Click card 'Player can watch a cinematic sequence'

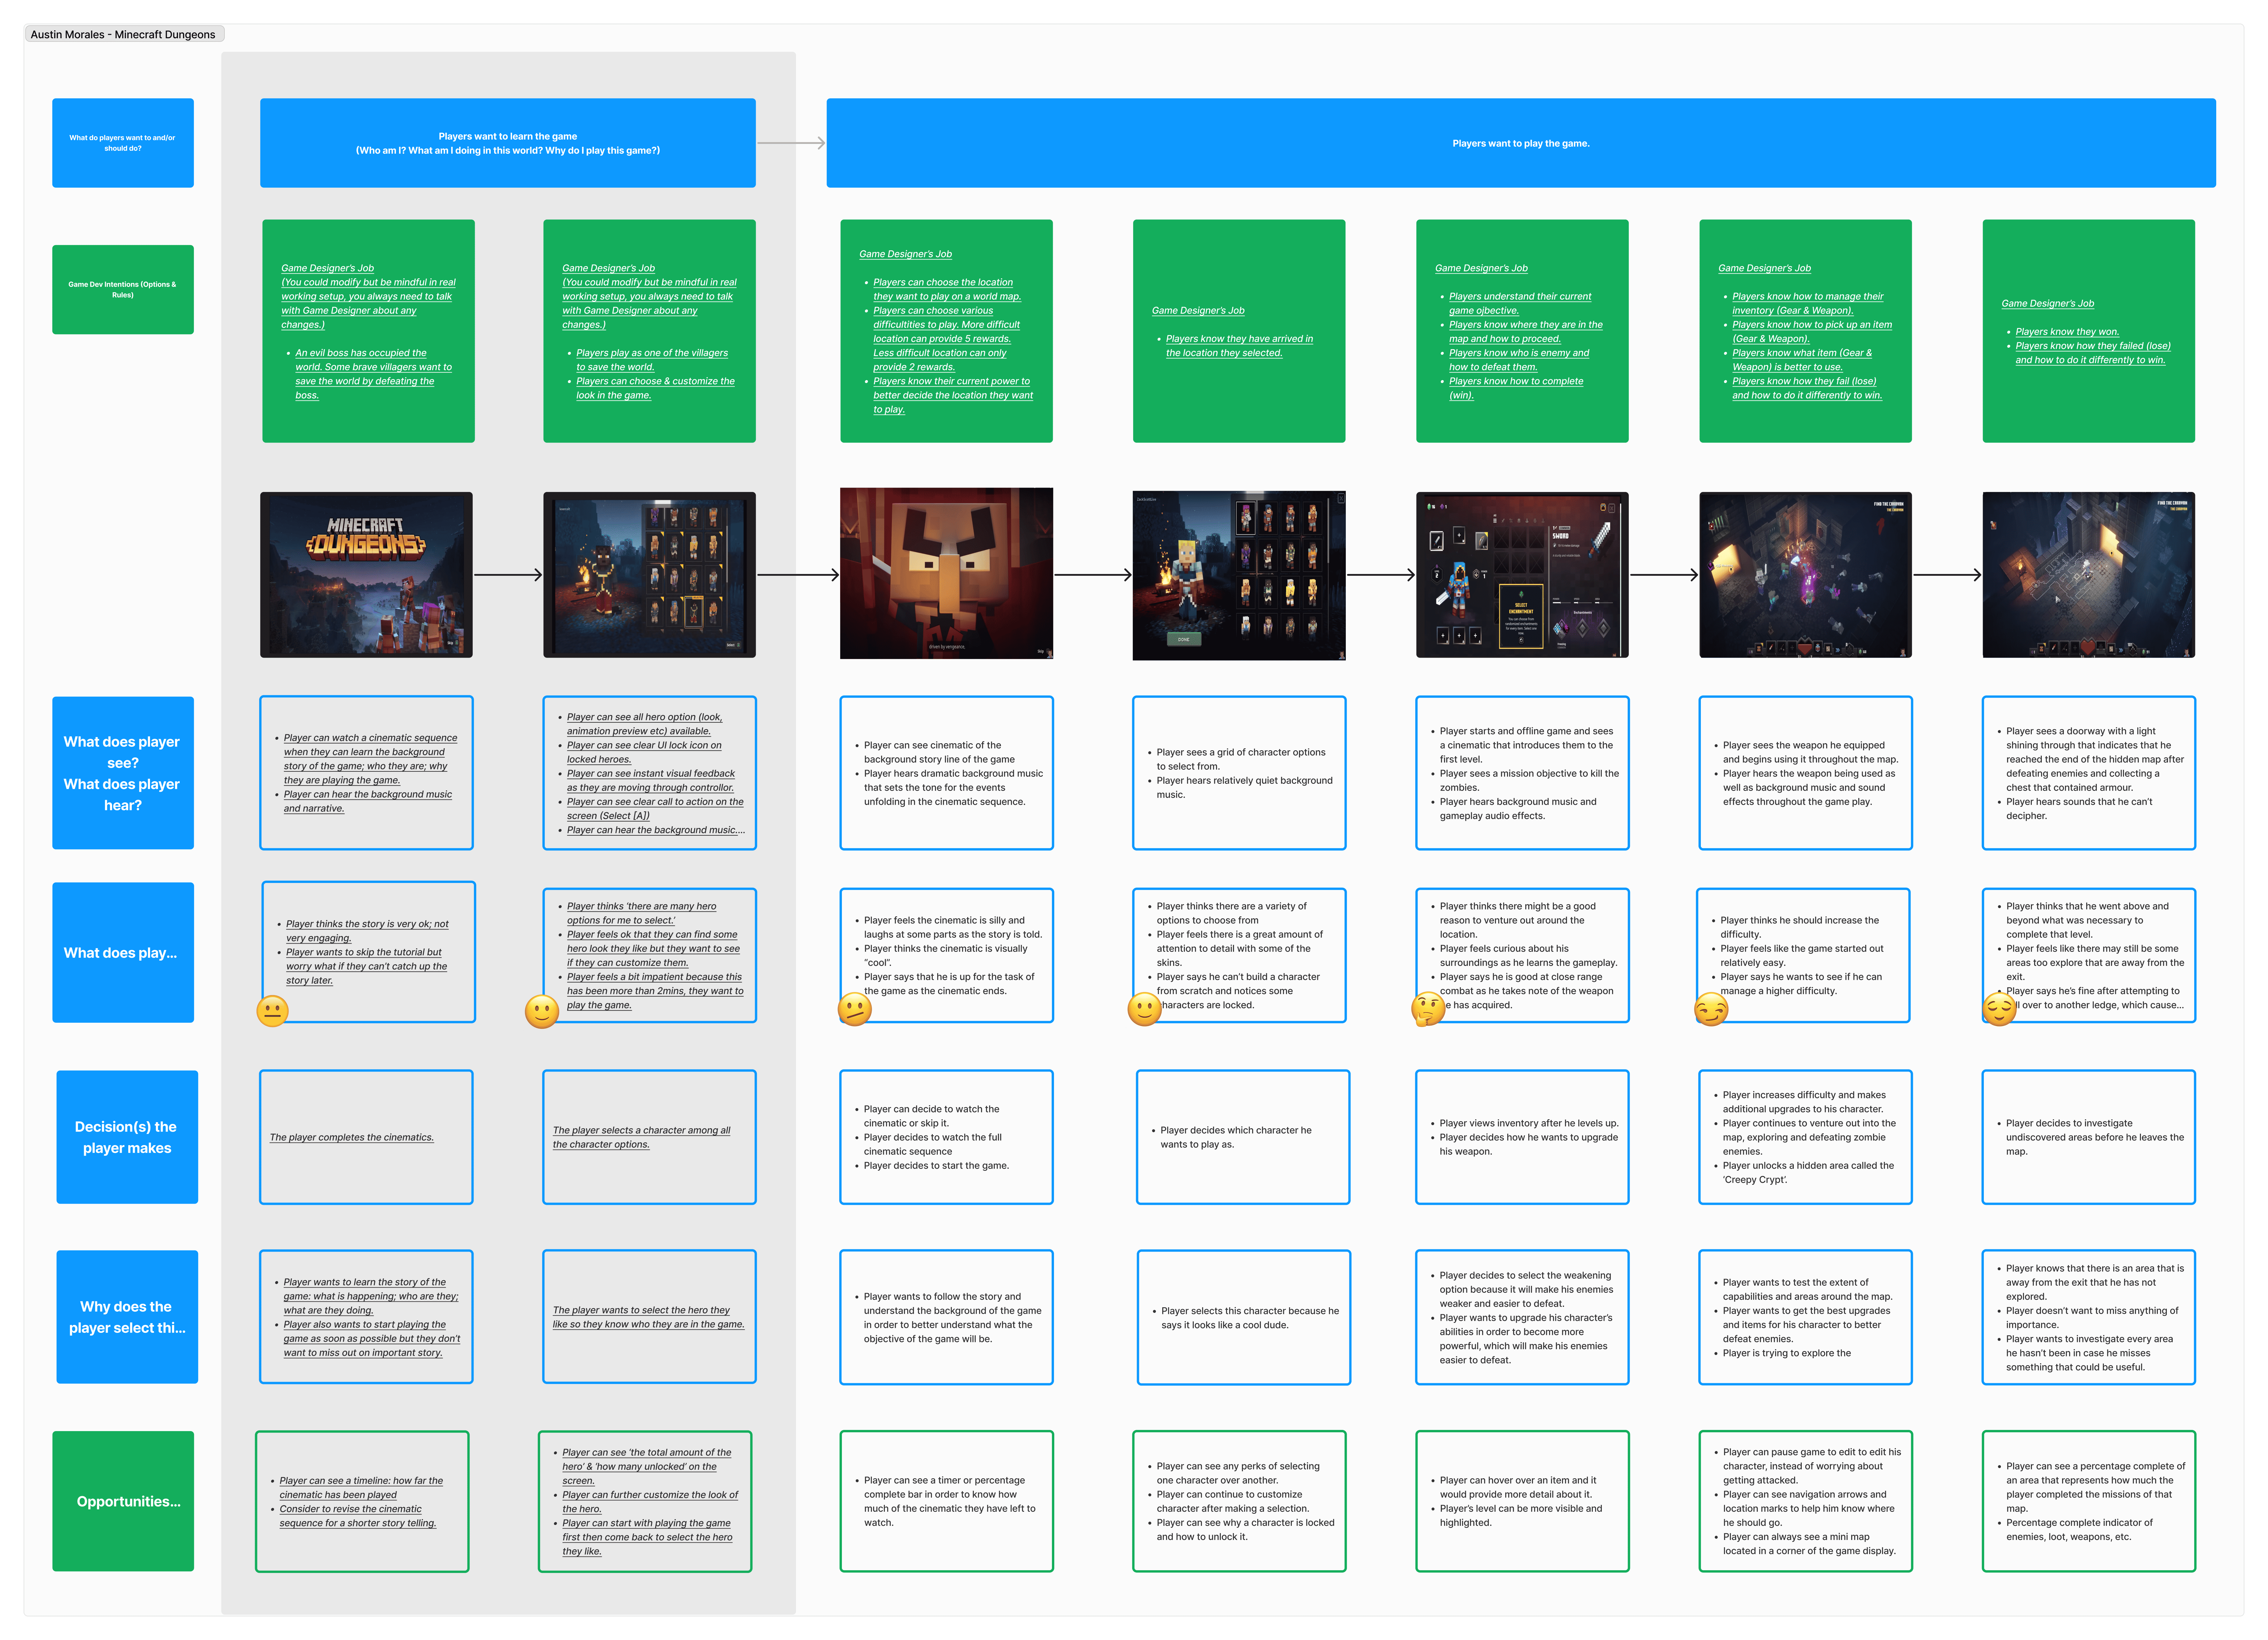point(366,773)
